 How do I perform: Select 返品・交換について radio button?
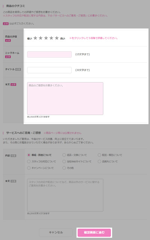[64, 155]
